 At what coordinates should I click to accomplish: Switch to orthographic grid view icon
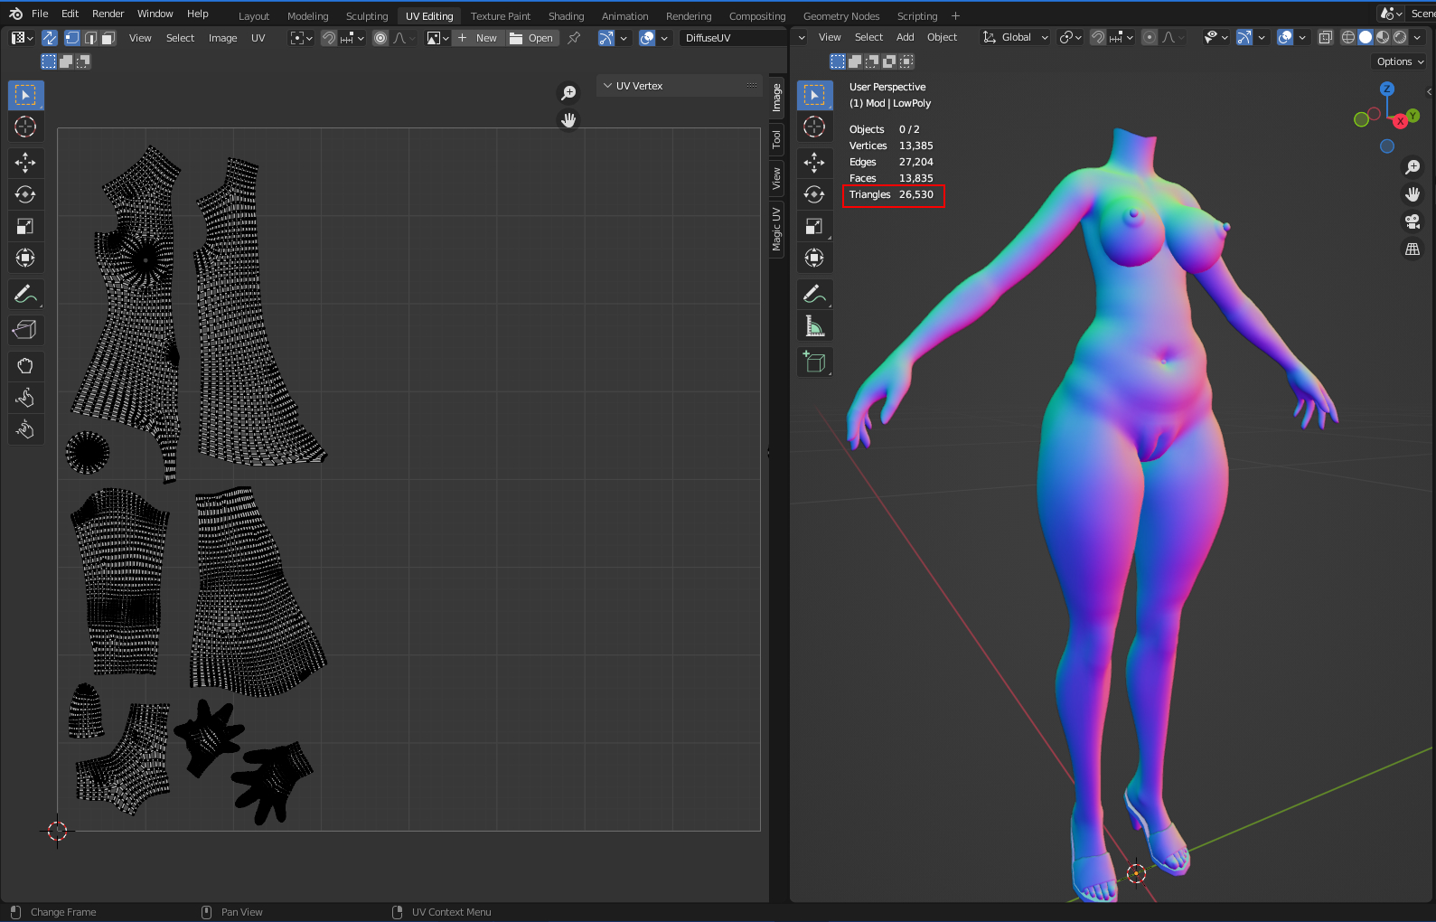(x=1413, y=249)
